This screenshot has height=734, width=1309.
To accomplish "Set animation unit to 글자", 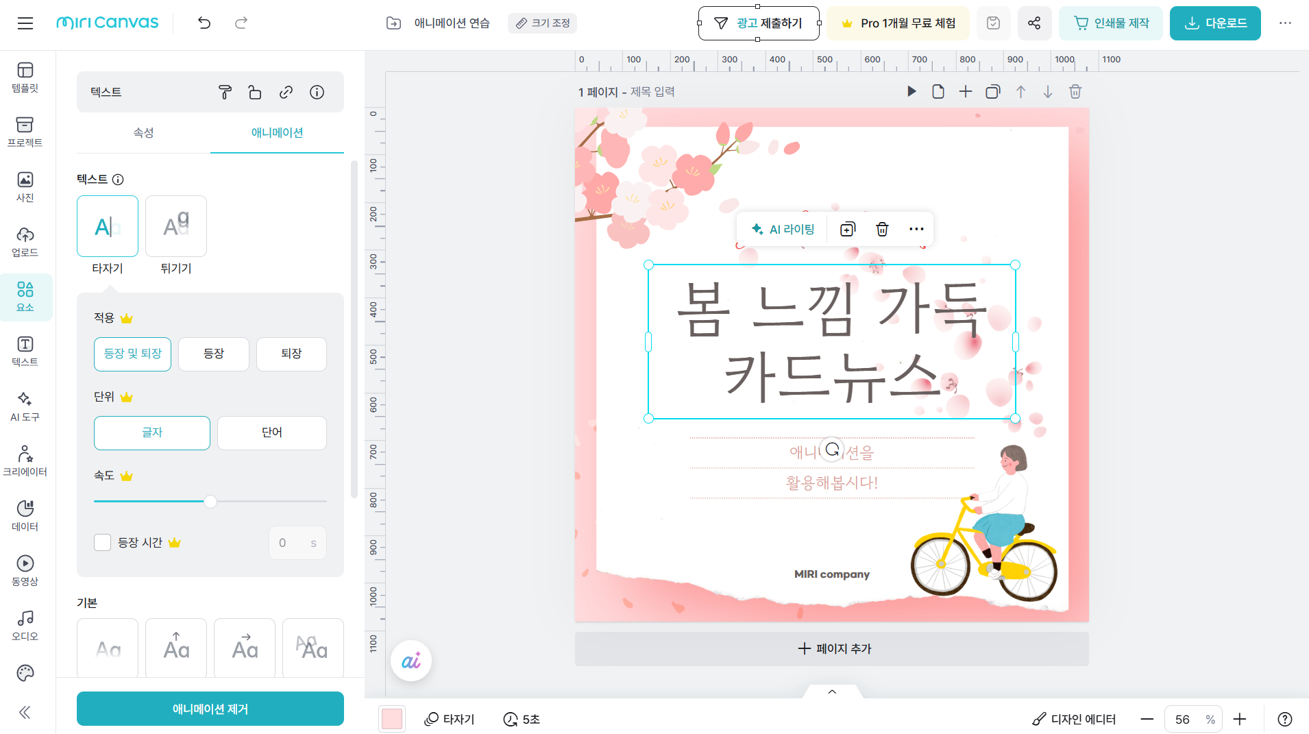I will click(x=152, y=433).
